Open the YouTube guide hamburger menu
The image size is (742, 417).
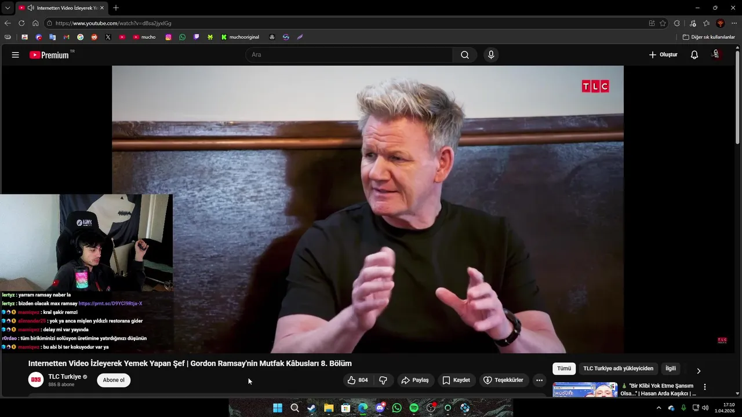pos(16,55)
